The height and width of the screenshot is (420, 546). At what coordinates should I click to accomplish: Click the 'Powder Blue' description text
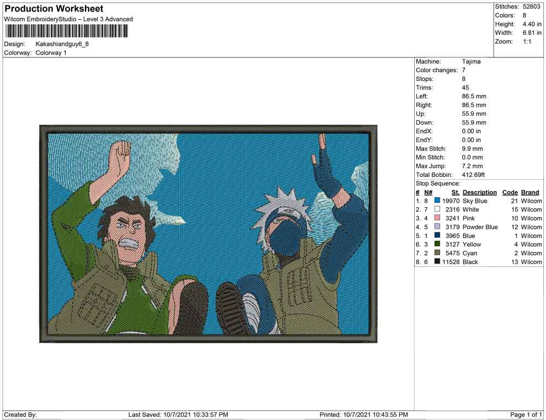(x=480, y=227)
